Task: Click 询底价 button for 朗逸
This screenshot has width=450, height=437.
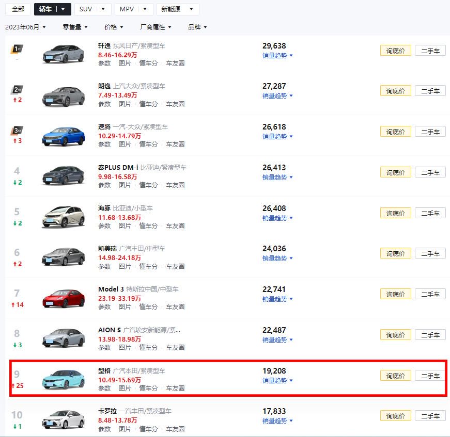Action: (395, 91)
